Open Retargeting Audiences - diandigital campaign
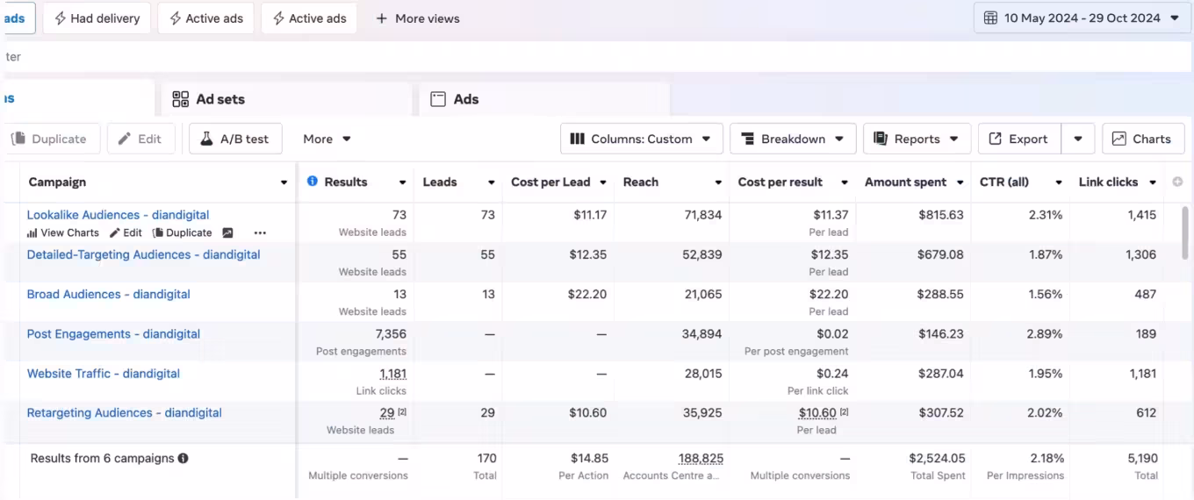 [124, 412]
